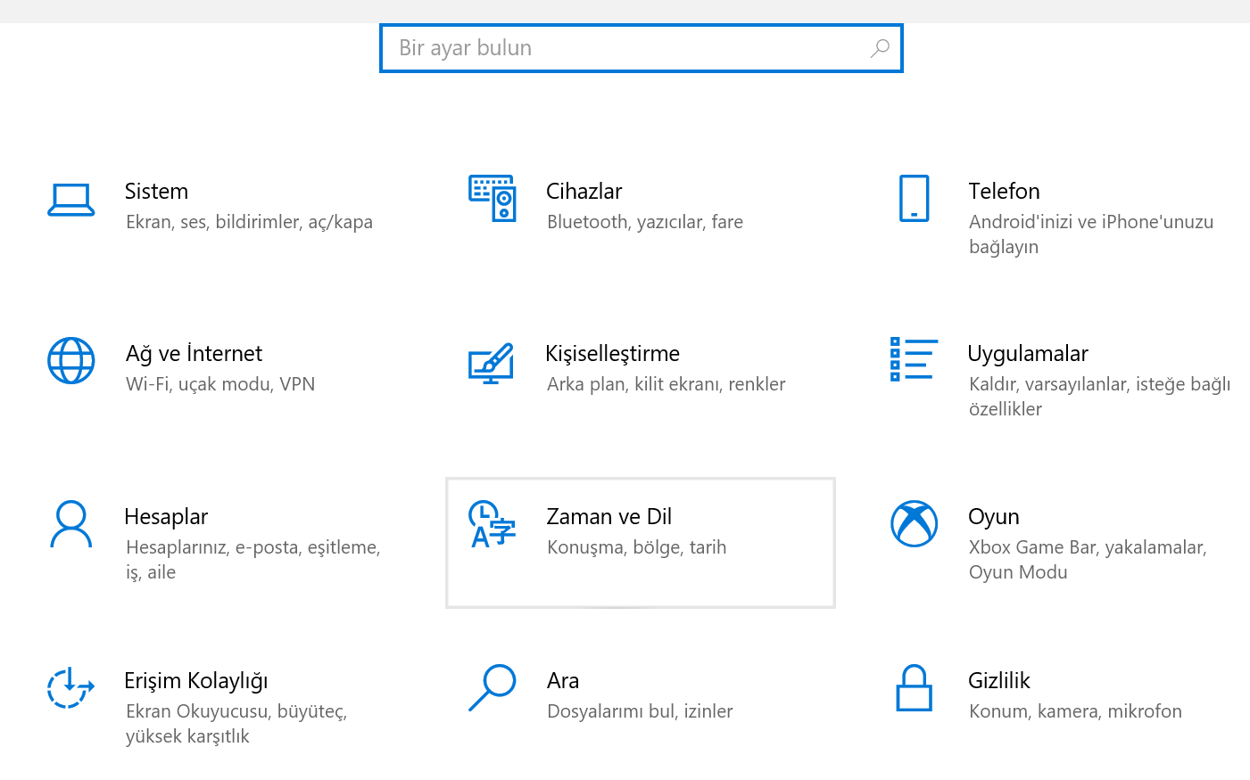Open the Sistem settings title link
1250x780 pixels.
[156, 192]
